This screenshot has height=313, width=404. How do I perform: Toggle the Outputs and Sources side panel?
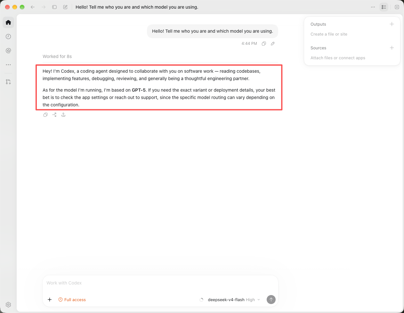[x=384, y=7]
